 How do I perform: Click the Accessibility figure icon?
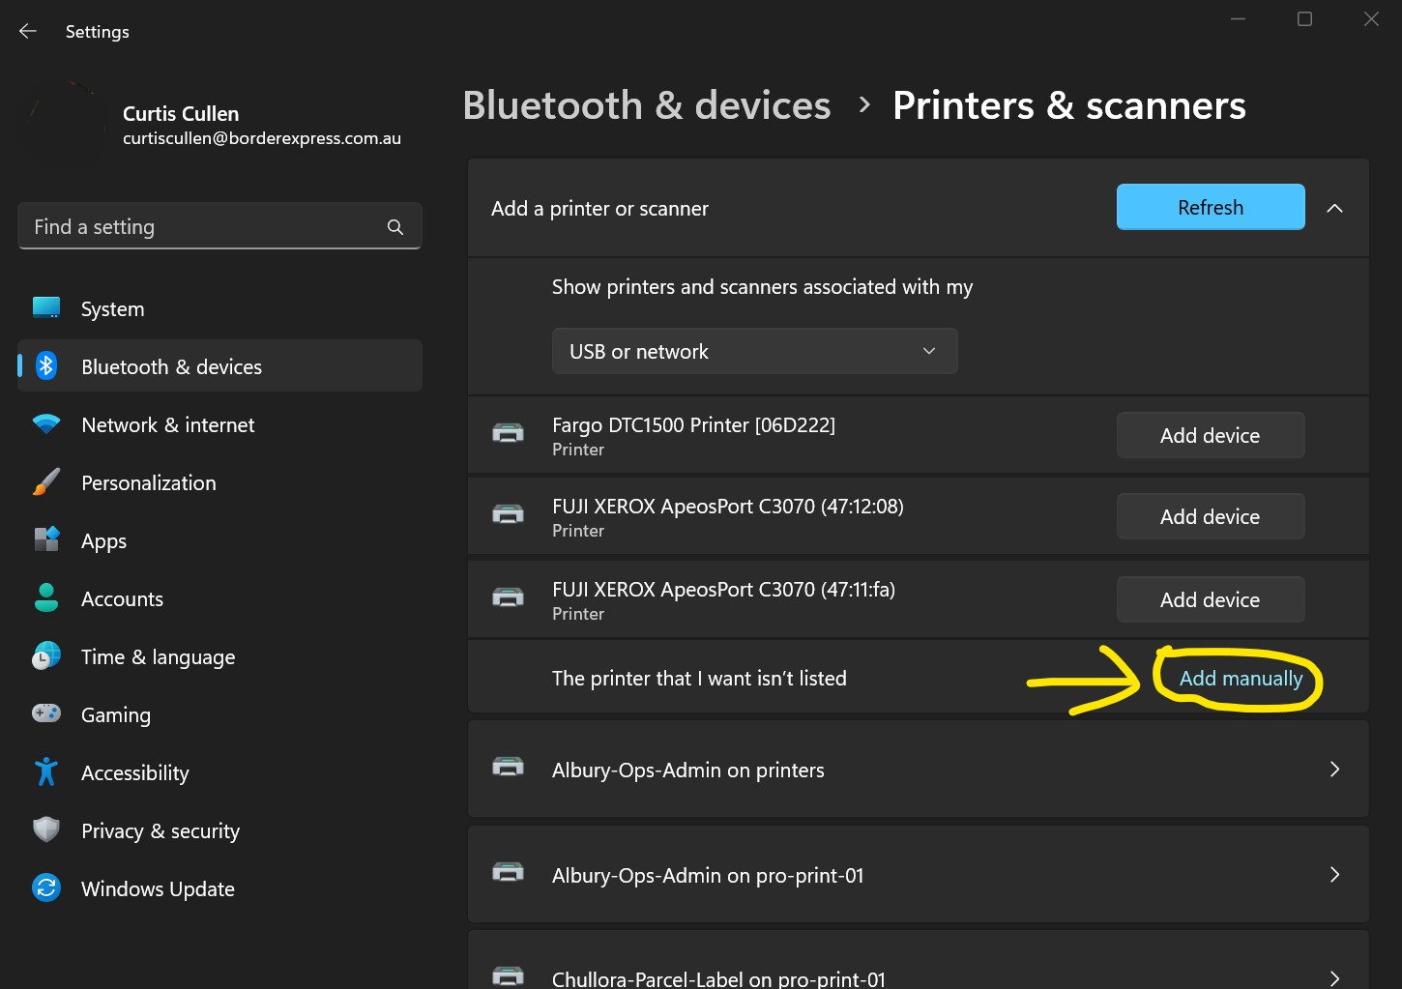(46, 771)
